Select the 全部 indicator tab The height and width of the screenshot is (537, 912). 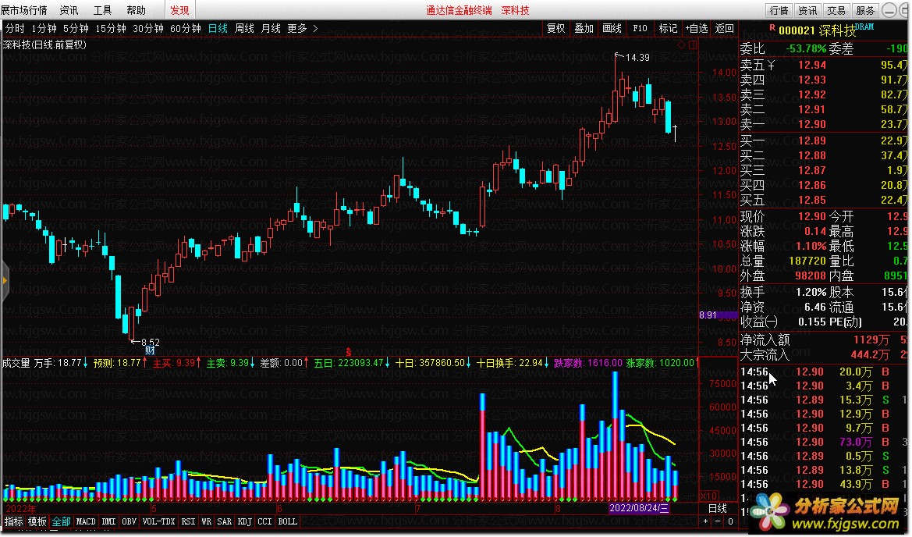pos(61,521)
